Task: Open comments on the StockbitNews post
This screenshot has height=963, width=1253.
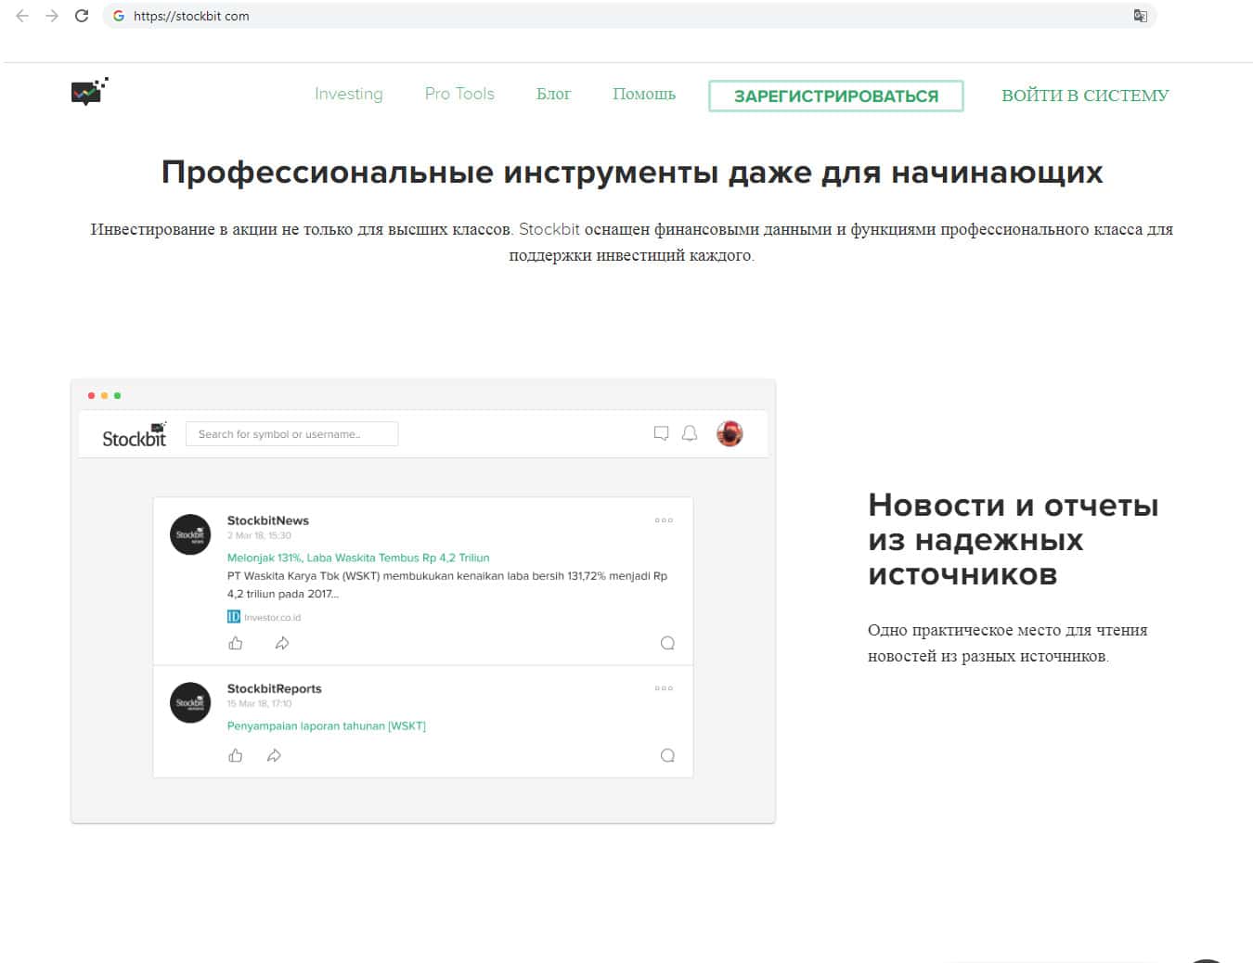Action: [667, 643]
